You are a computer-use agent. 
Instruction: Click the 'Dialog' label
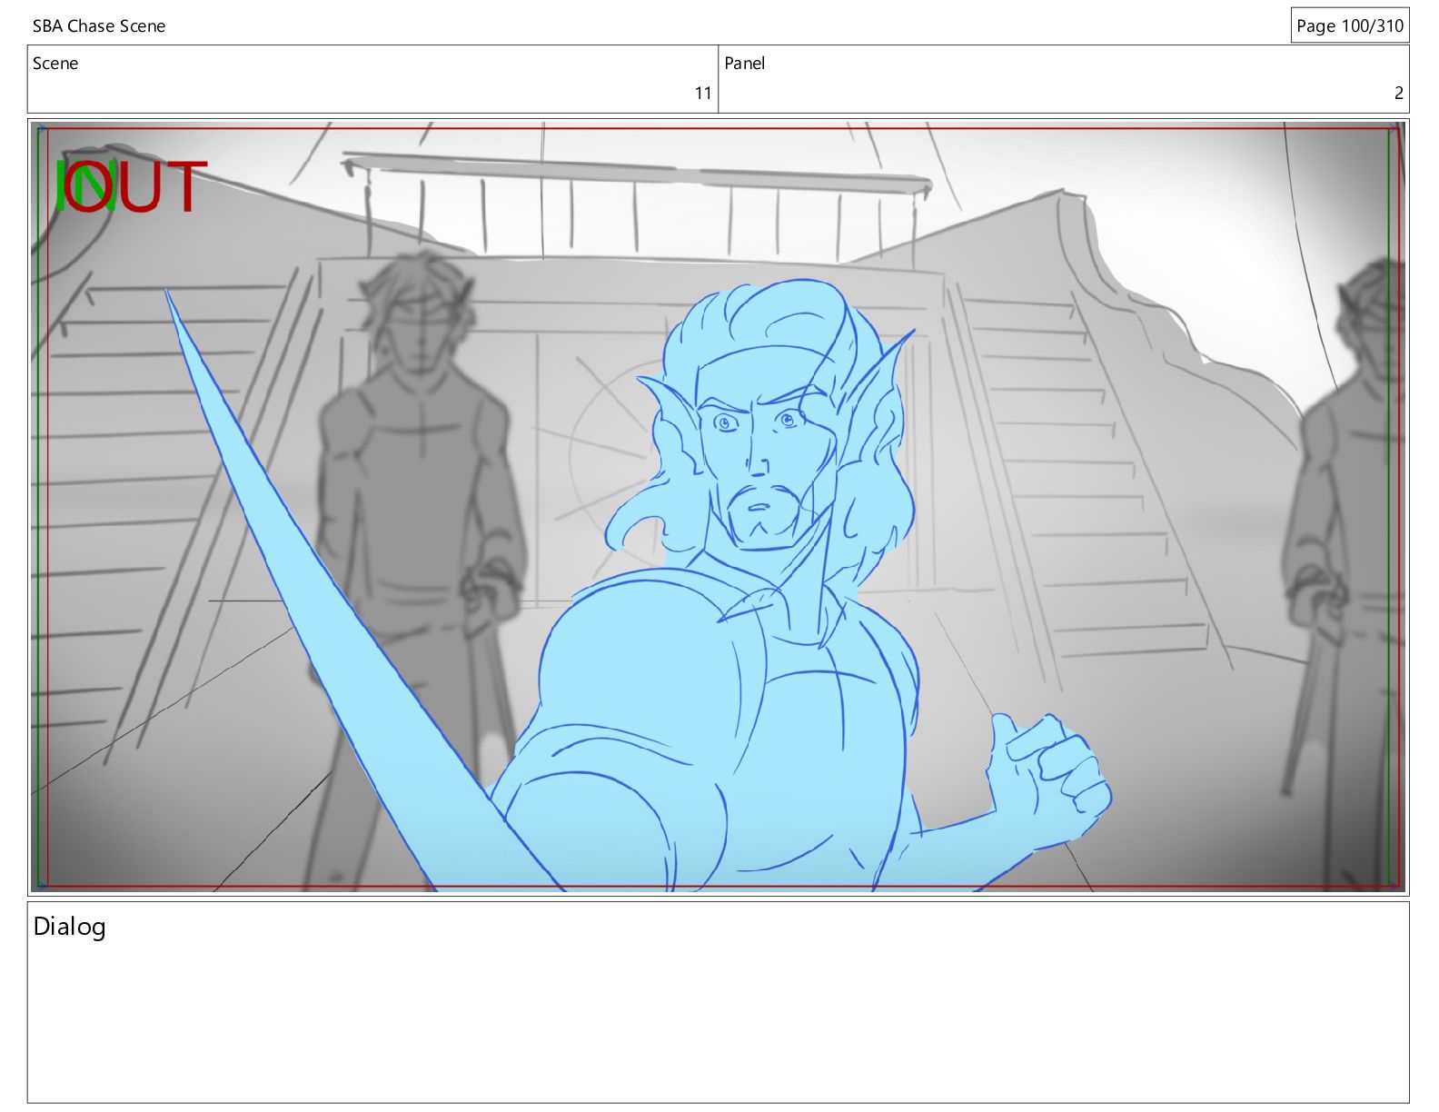(x=70, y=928)
